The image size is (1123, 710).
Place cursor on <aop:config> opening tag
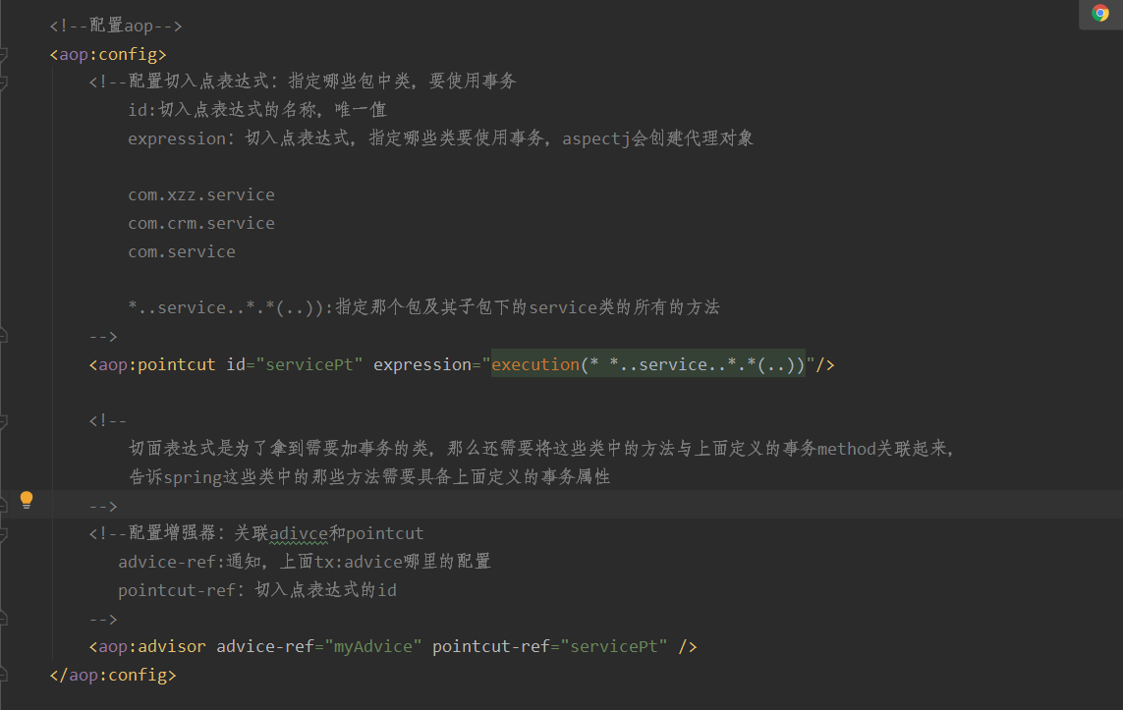pyautogui.click(x=108, y=54)
